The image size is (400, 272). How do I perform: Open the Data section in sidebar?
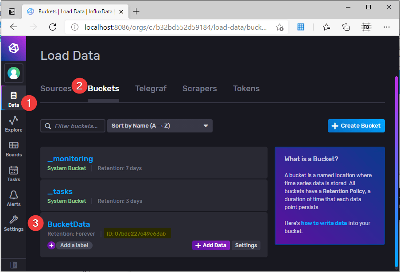[13, 98]
